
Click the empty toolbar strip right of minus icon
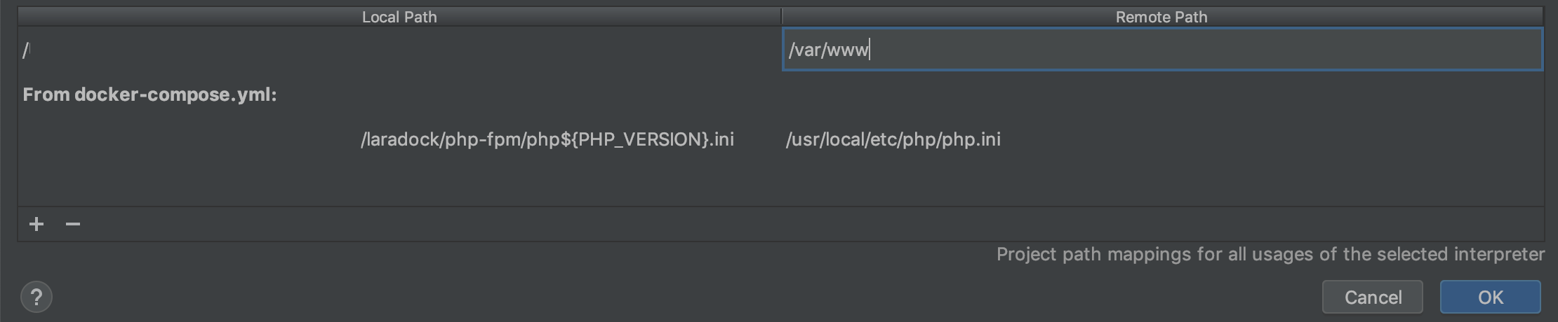[x=772, y=224]
